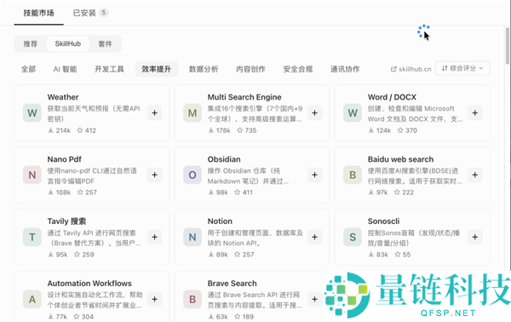Click the Multi Search Engine rating 735
511x322 pixels.
point(247,130)
